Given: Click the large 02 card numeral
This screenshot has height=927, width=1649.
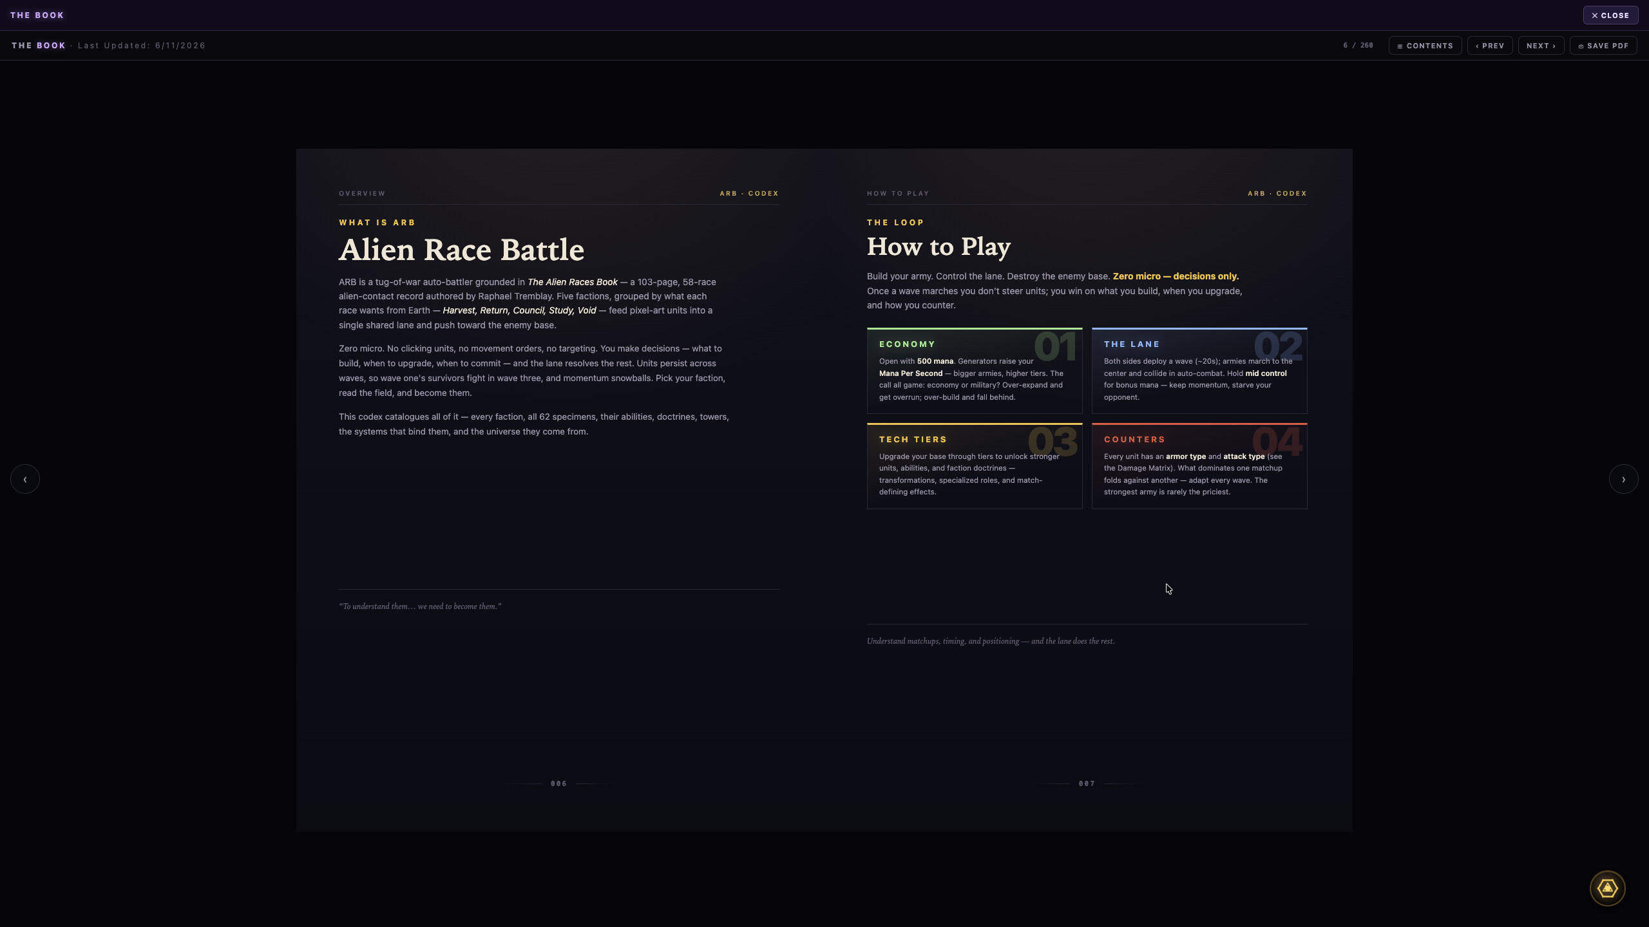Looking at the screenshot, I should [x=1278, y=346].
